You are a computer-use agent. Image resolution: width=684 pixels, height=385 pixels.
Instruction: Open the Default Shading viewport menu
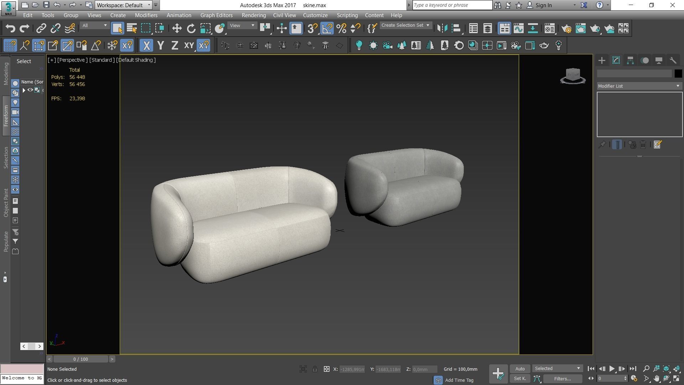[x=136, y=60]
